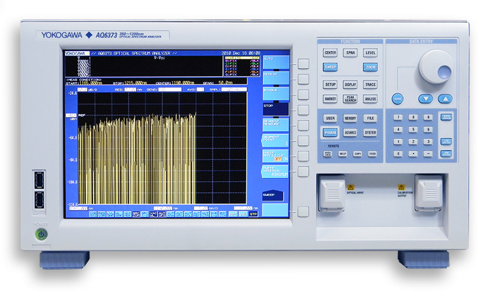Select the REPEAT softkey on screen
Screen dimensions: 490x294
coord(276,78)
